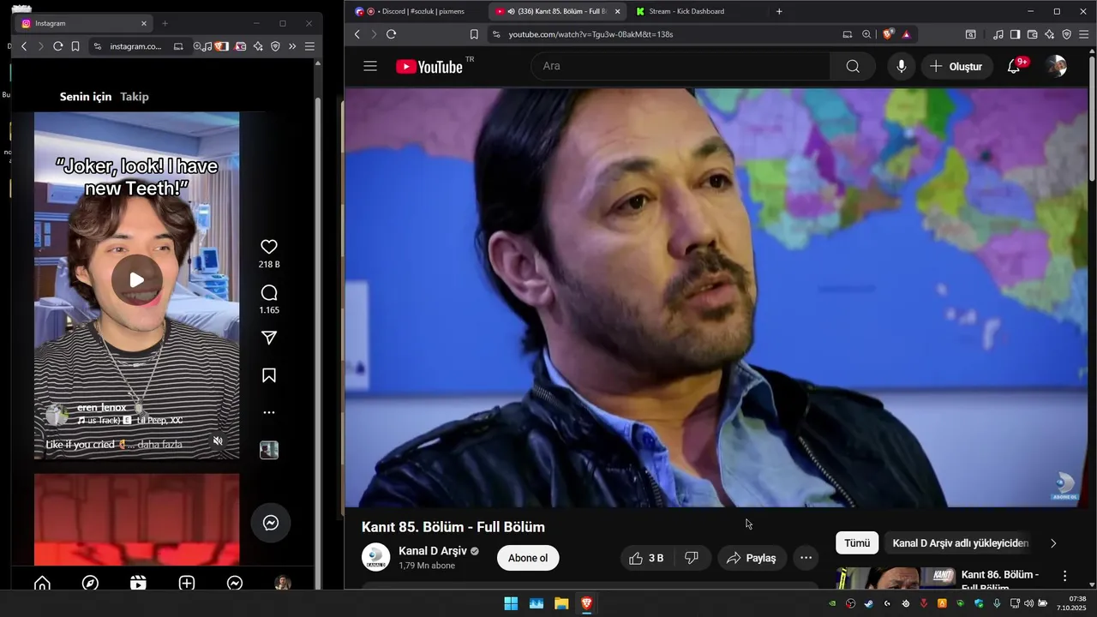The image size is (1097, 617).
Task: Unmute the Instagram reel audio
Action: (218, 440)
